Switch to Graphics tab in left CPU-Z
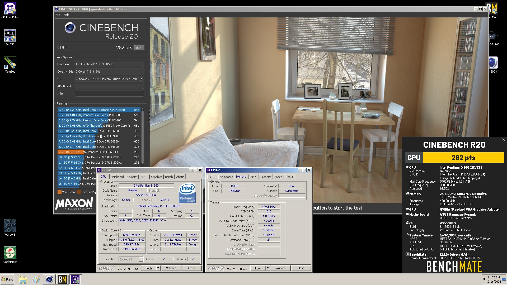This screenshot has height=285, width=507. pyautogui.click(x=157, y=177)
